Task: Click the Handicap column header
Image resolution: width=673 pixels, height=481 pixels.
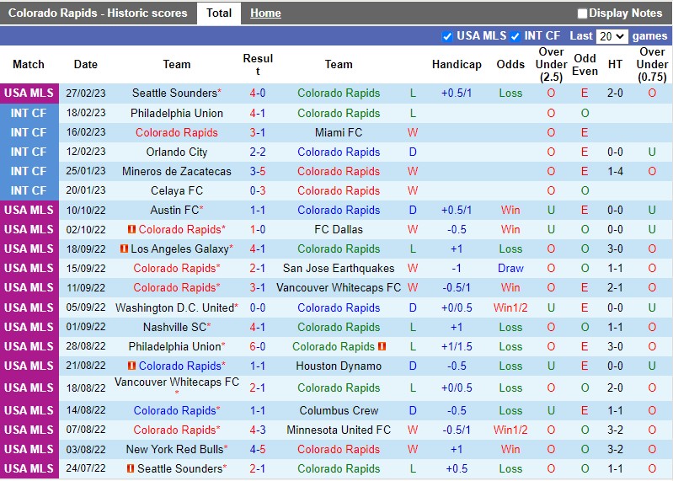Action: coord(457,64)
